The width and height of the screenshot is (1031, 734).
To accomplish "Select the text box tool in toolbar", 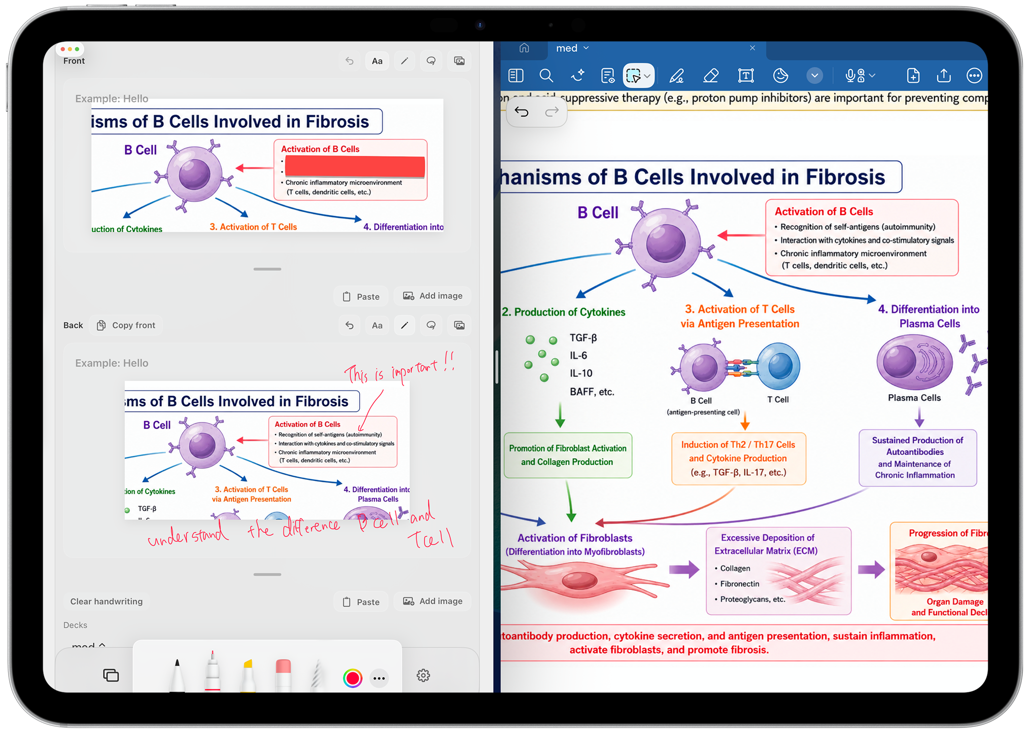I will click(745, 76).
